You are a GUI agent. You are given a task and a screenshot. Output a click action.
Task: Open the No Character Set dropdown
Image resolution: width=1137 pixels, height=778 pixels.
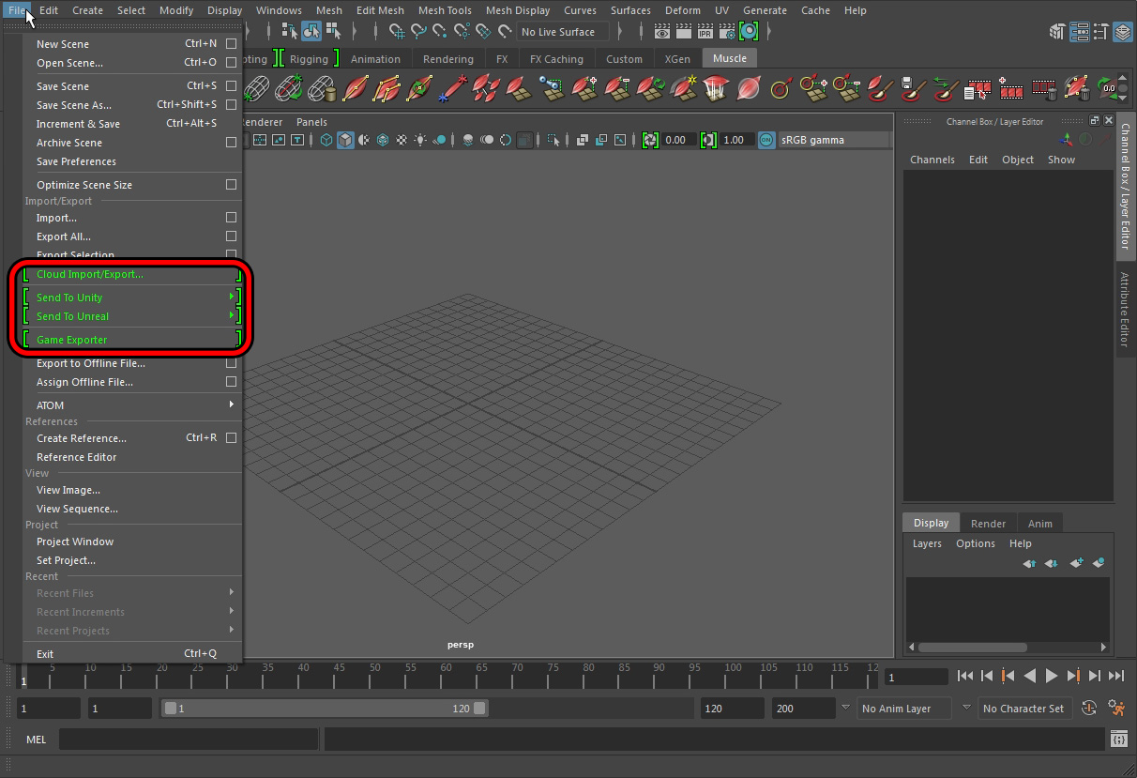[x=1023, y=709]
